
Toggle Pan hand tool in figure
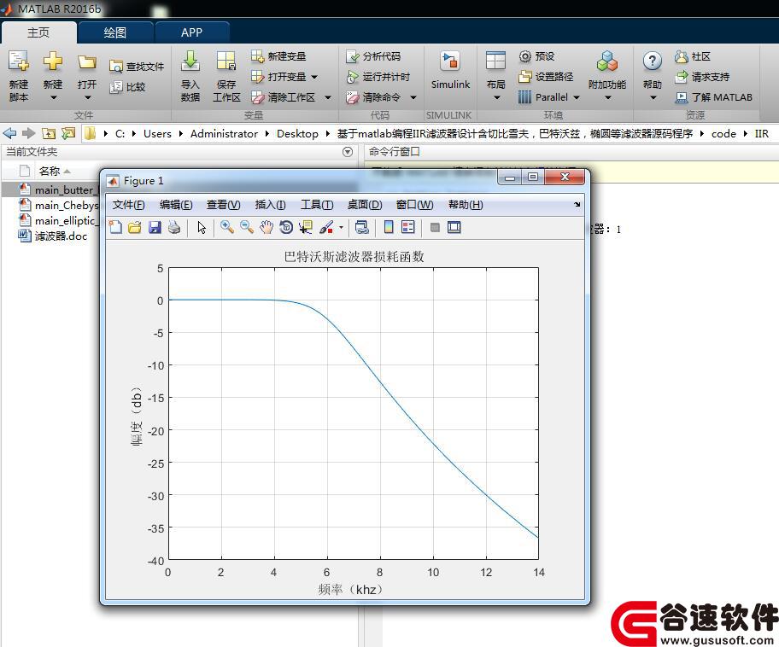pyautogui.click(x=266, y=227)
